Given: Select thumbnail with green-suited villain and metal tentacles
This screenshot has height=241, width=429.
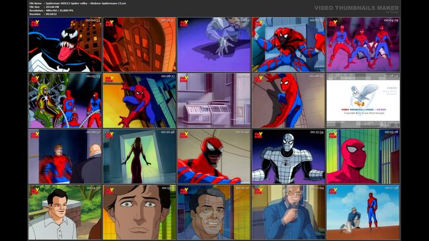Looking at the screenshot, I should pos(65,100).
